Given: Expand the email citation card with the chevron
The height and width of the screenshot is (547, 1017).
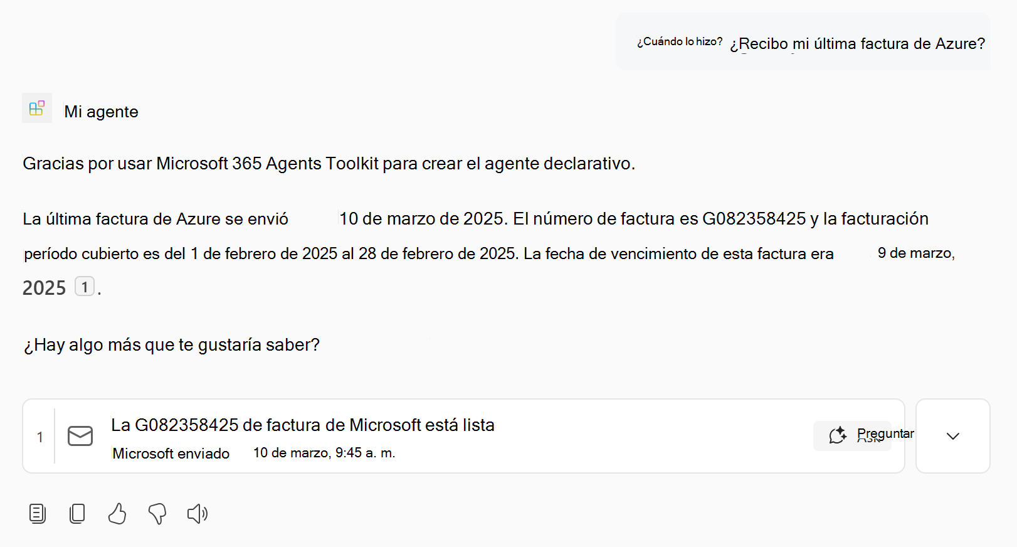Looking at the screenshot, I should coord(952,435).
